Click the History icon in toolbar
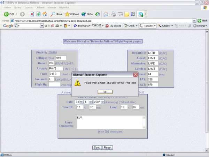This screenshot has height=157, width=209. 98,14
